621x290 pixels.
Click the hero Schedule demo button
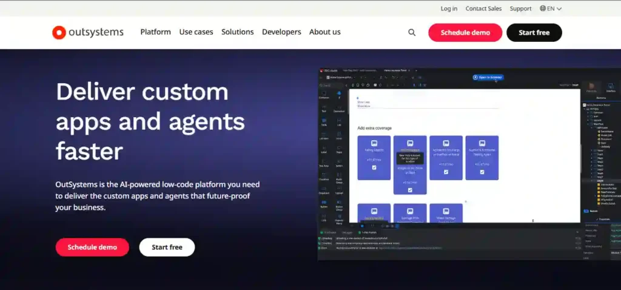pos(92,247)
